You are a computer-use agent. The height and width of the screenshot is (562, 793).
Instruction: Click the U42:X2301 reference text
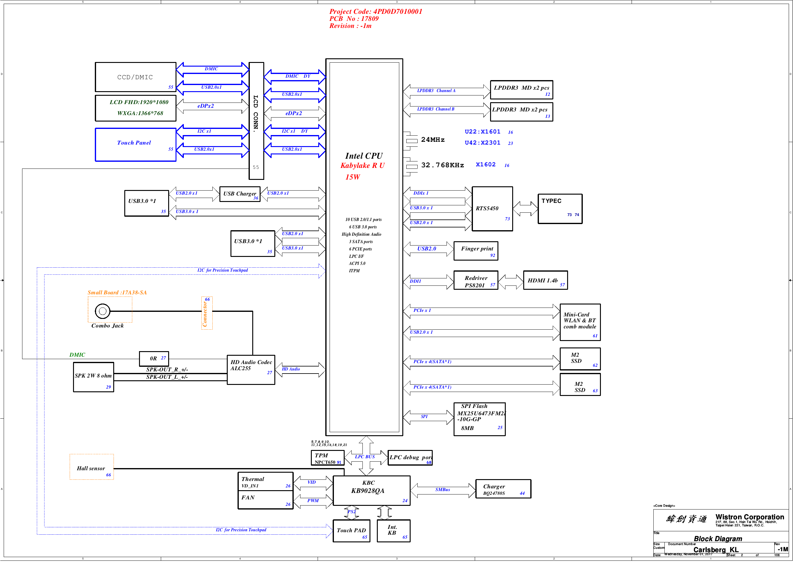[482, 143]
